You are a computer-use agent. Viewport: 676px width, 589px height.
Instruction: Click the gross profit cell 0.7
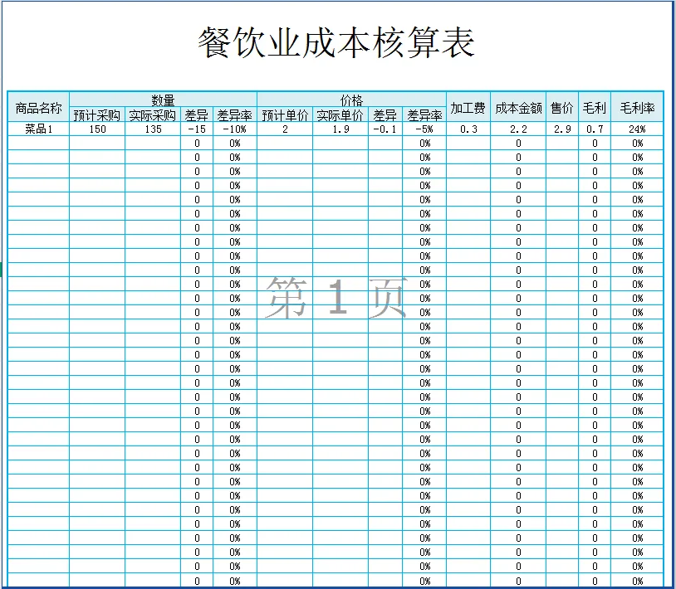tap(595, 129)
